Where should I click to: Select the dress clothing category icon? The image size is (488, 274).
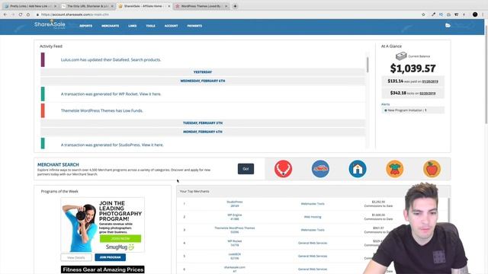click(395, 169)
